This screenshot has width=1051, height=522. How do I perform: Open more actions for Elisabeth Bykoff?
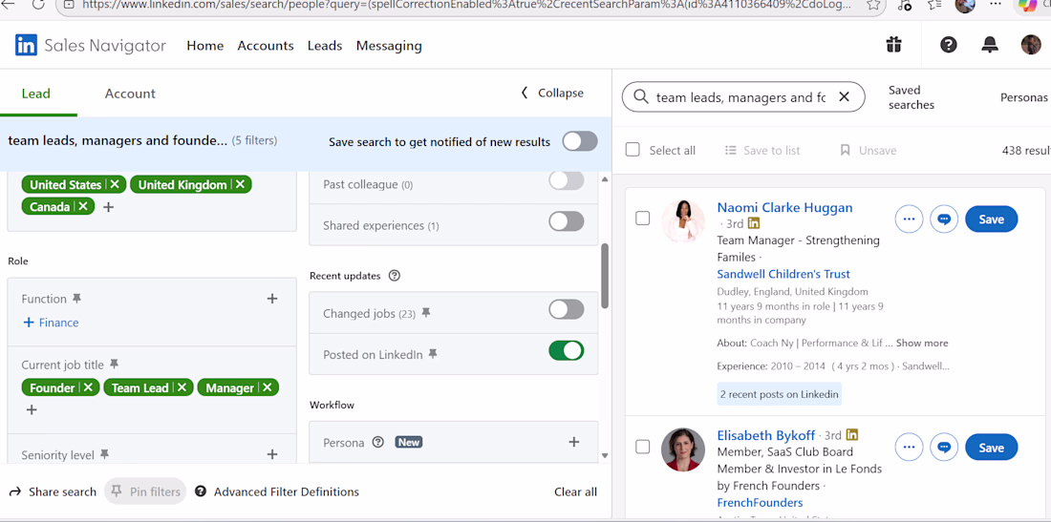coord(909,447)
